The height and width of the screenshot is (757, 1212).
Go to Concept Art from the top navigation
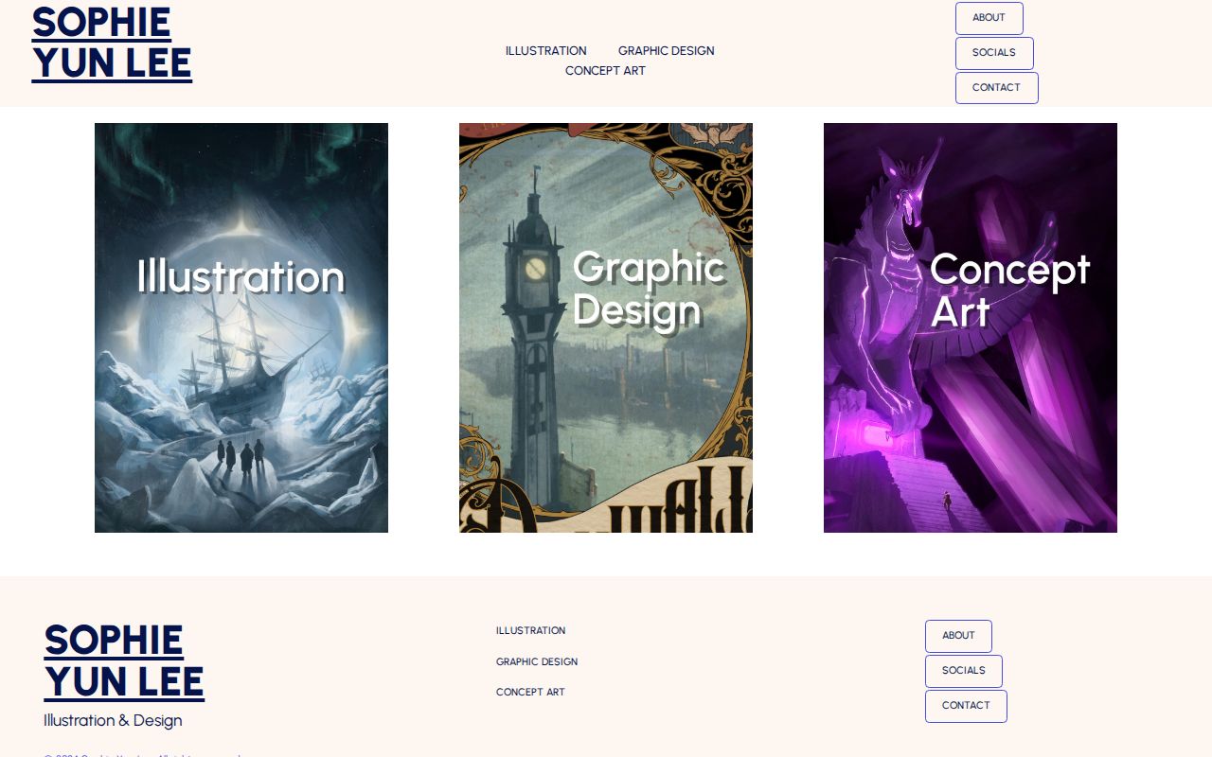click(605, 71)
